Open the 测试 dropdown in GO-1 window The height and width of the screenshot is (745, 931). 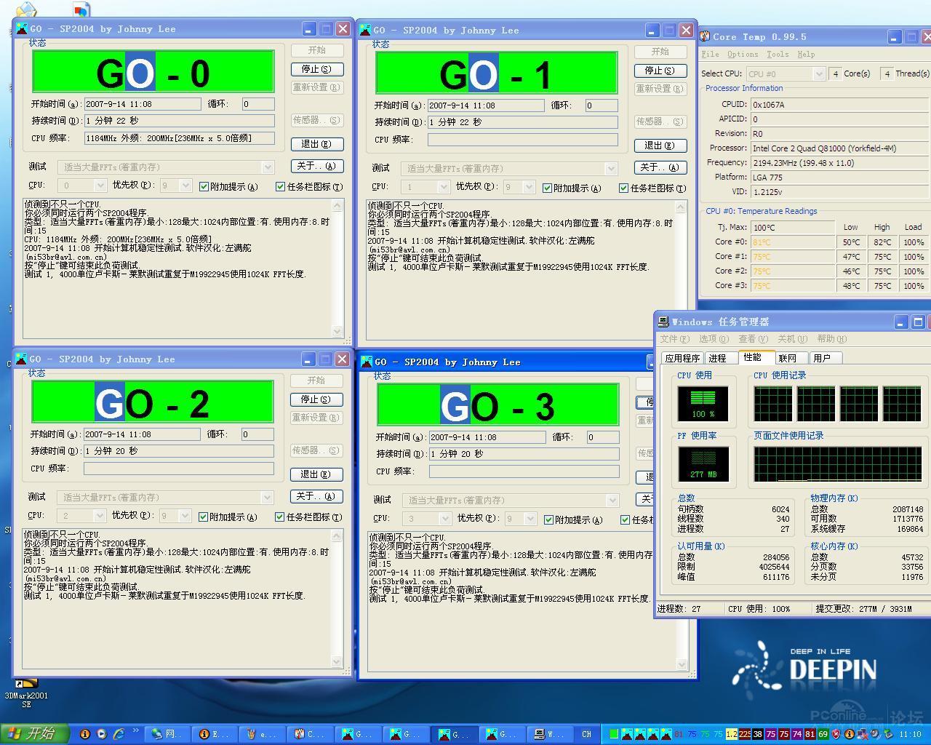click(610, 169)
